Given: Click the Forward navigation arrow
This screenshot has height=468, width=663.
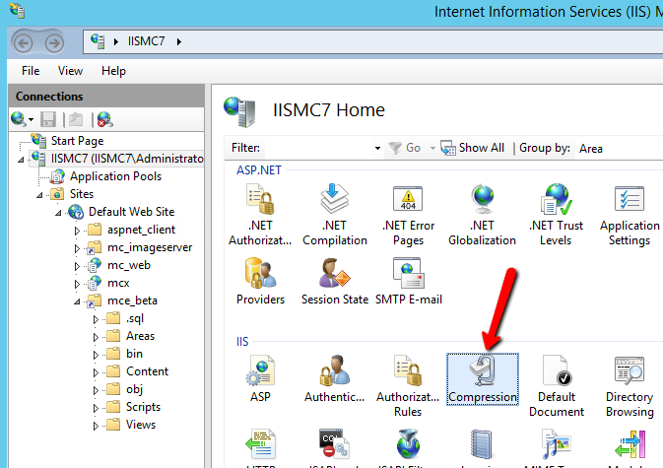Looking at the screenshot, I should 54,42.
